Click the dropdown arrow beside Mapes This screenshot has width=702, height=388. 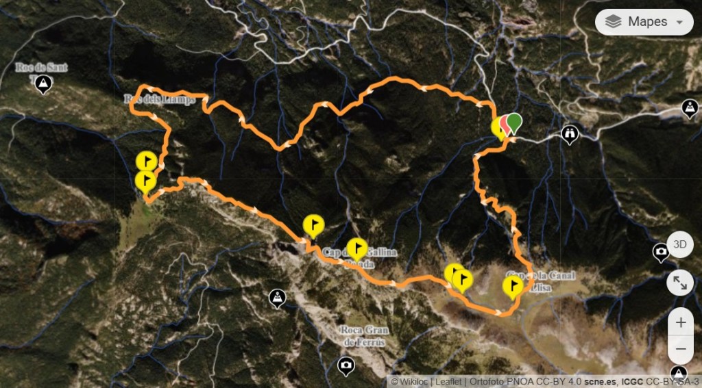point(679,23)
